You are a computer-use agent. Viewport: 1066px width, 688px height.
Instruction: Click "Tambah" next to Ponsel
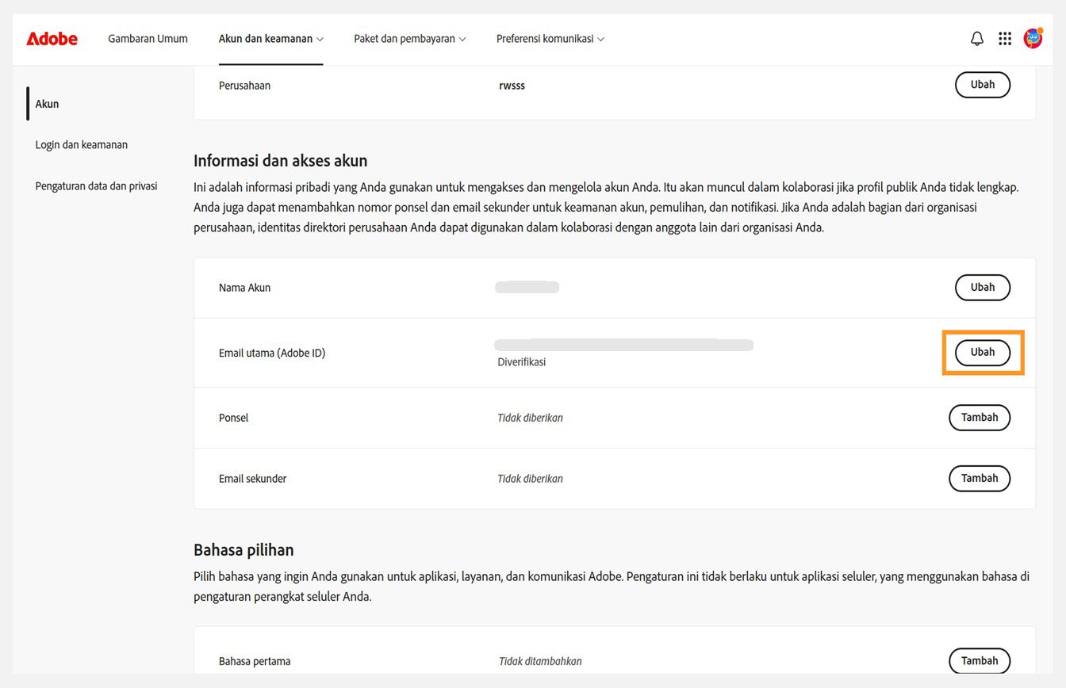click(x=980, y=417)
